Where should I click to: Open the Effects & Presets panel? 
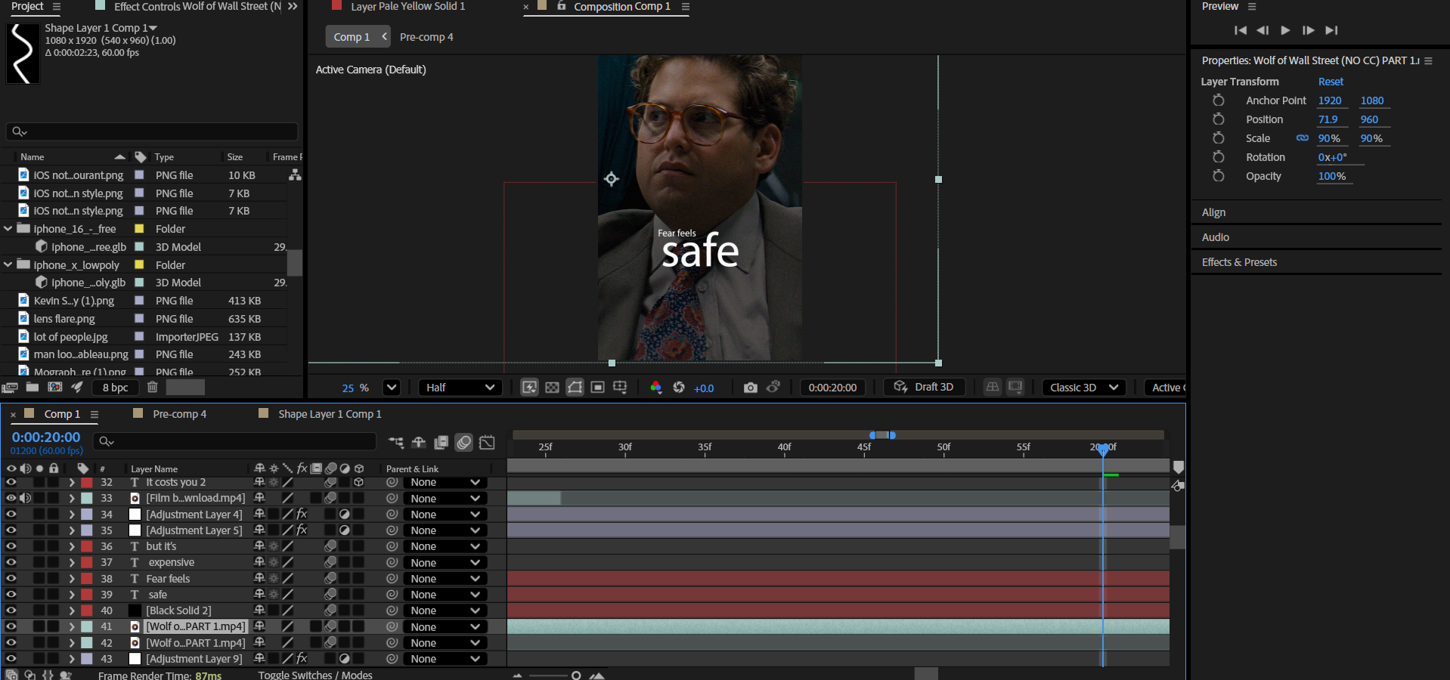(1239, 262)
